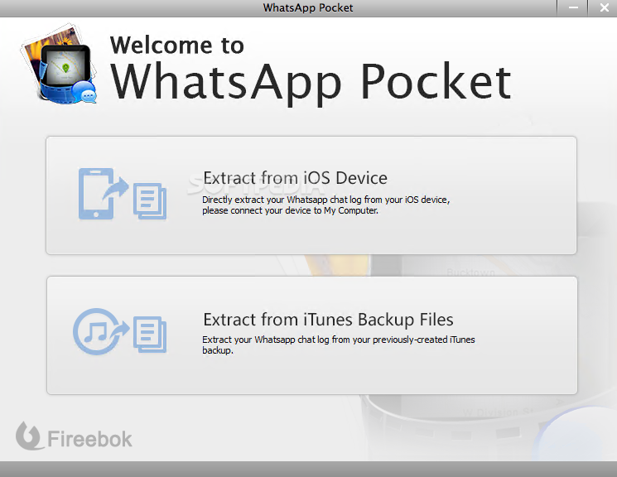Open Extract from iTunes Backup Files option
This screenshot has width=617, height=477.
tap(312, 335)
